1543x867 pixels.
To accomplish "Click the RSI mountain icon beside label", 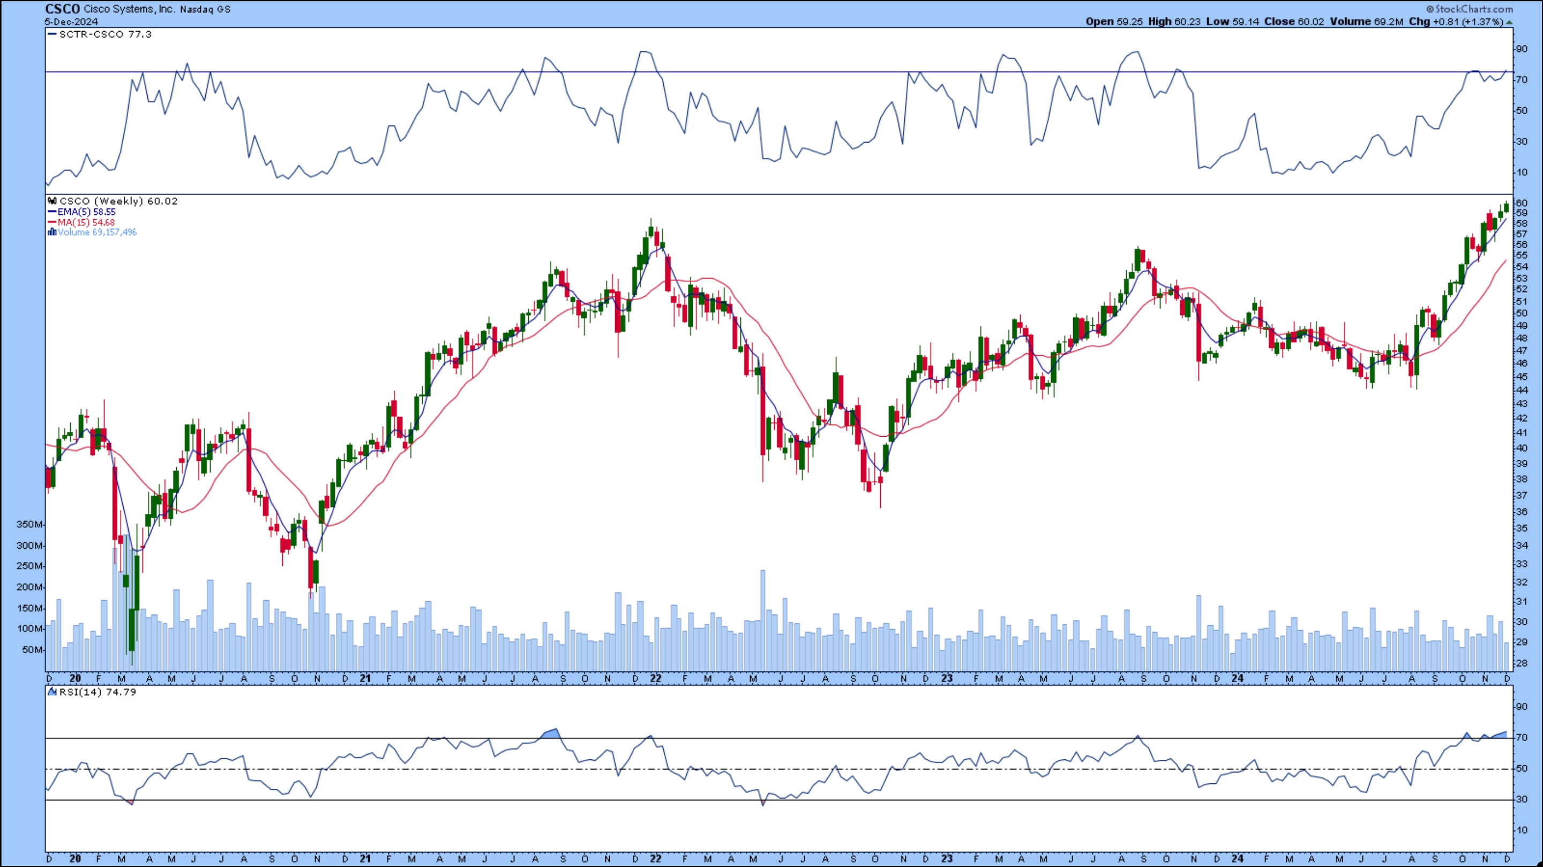I will 52,692.
